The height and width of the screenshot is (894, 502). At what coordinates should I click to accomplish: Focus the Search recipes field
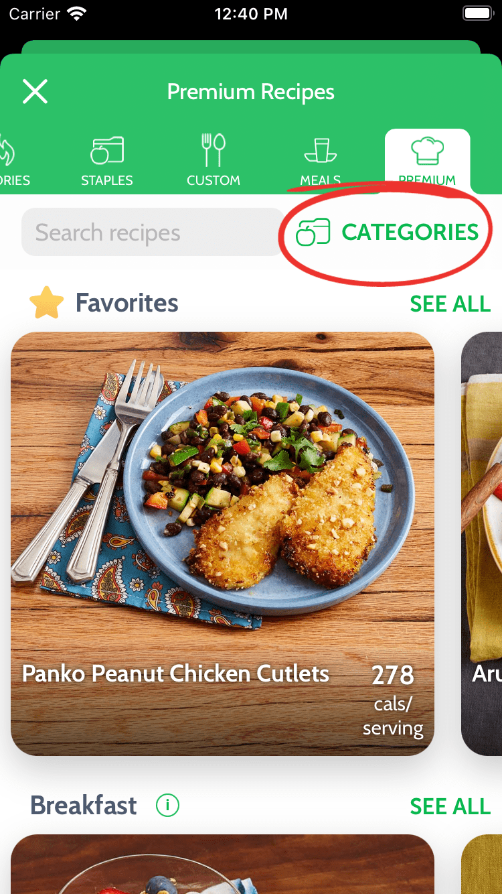[153, 232]
